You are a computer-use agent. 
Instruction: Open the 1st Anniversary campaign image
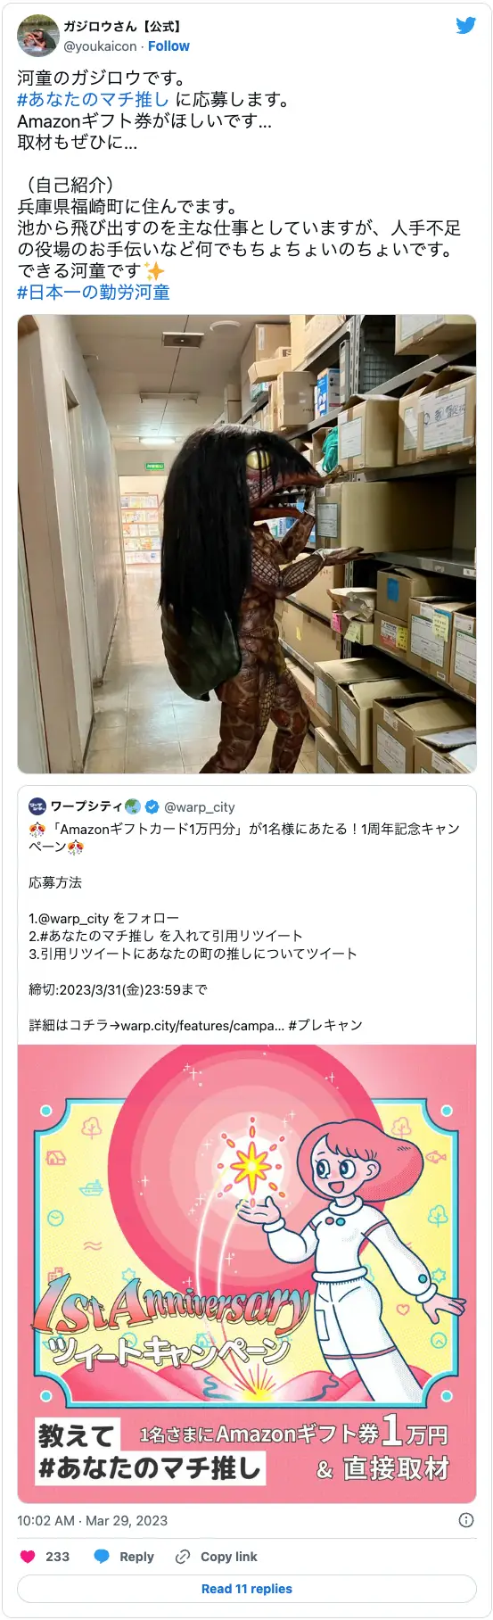tap(247, 1274)
